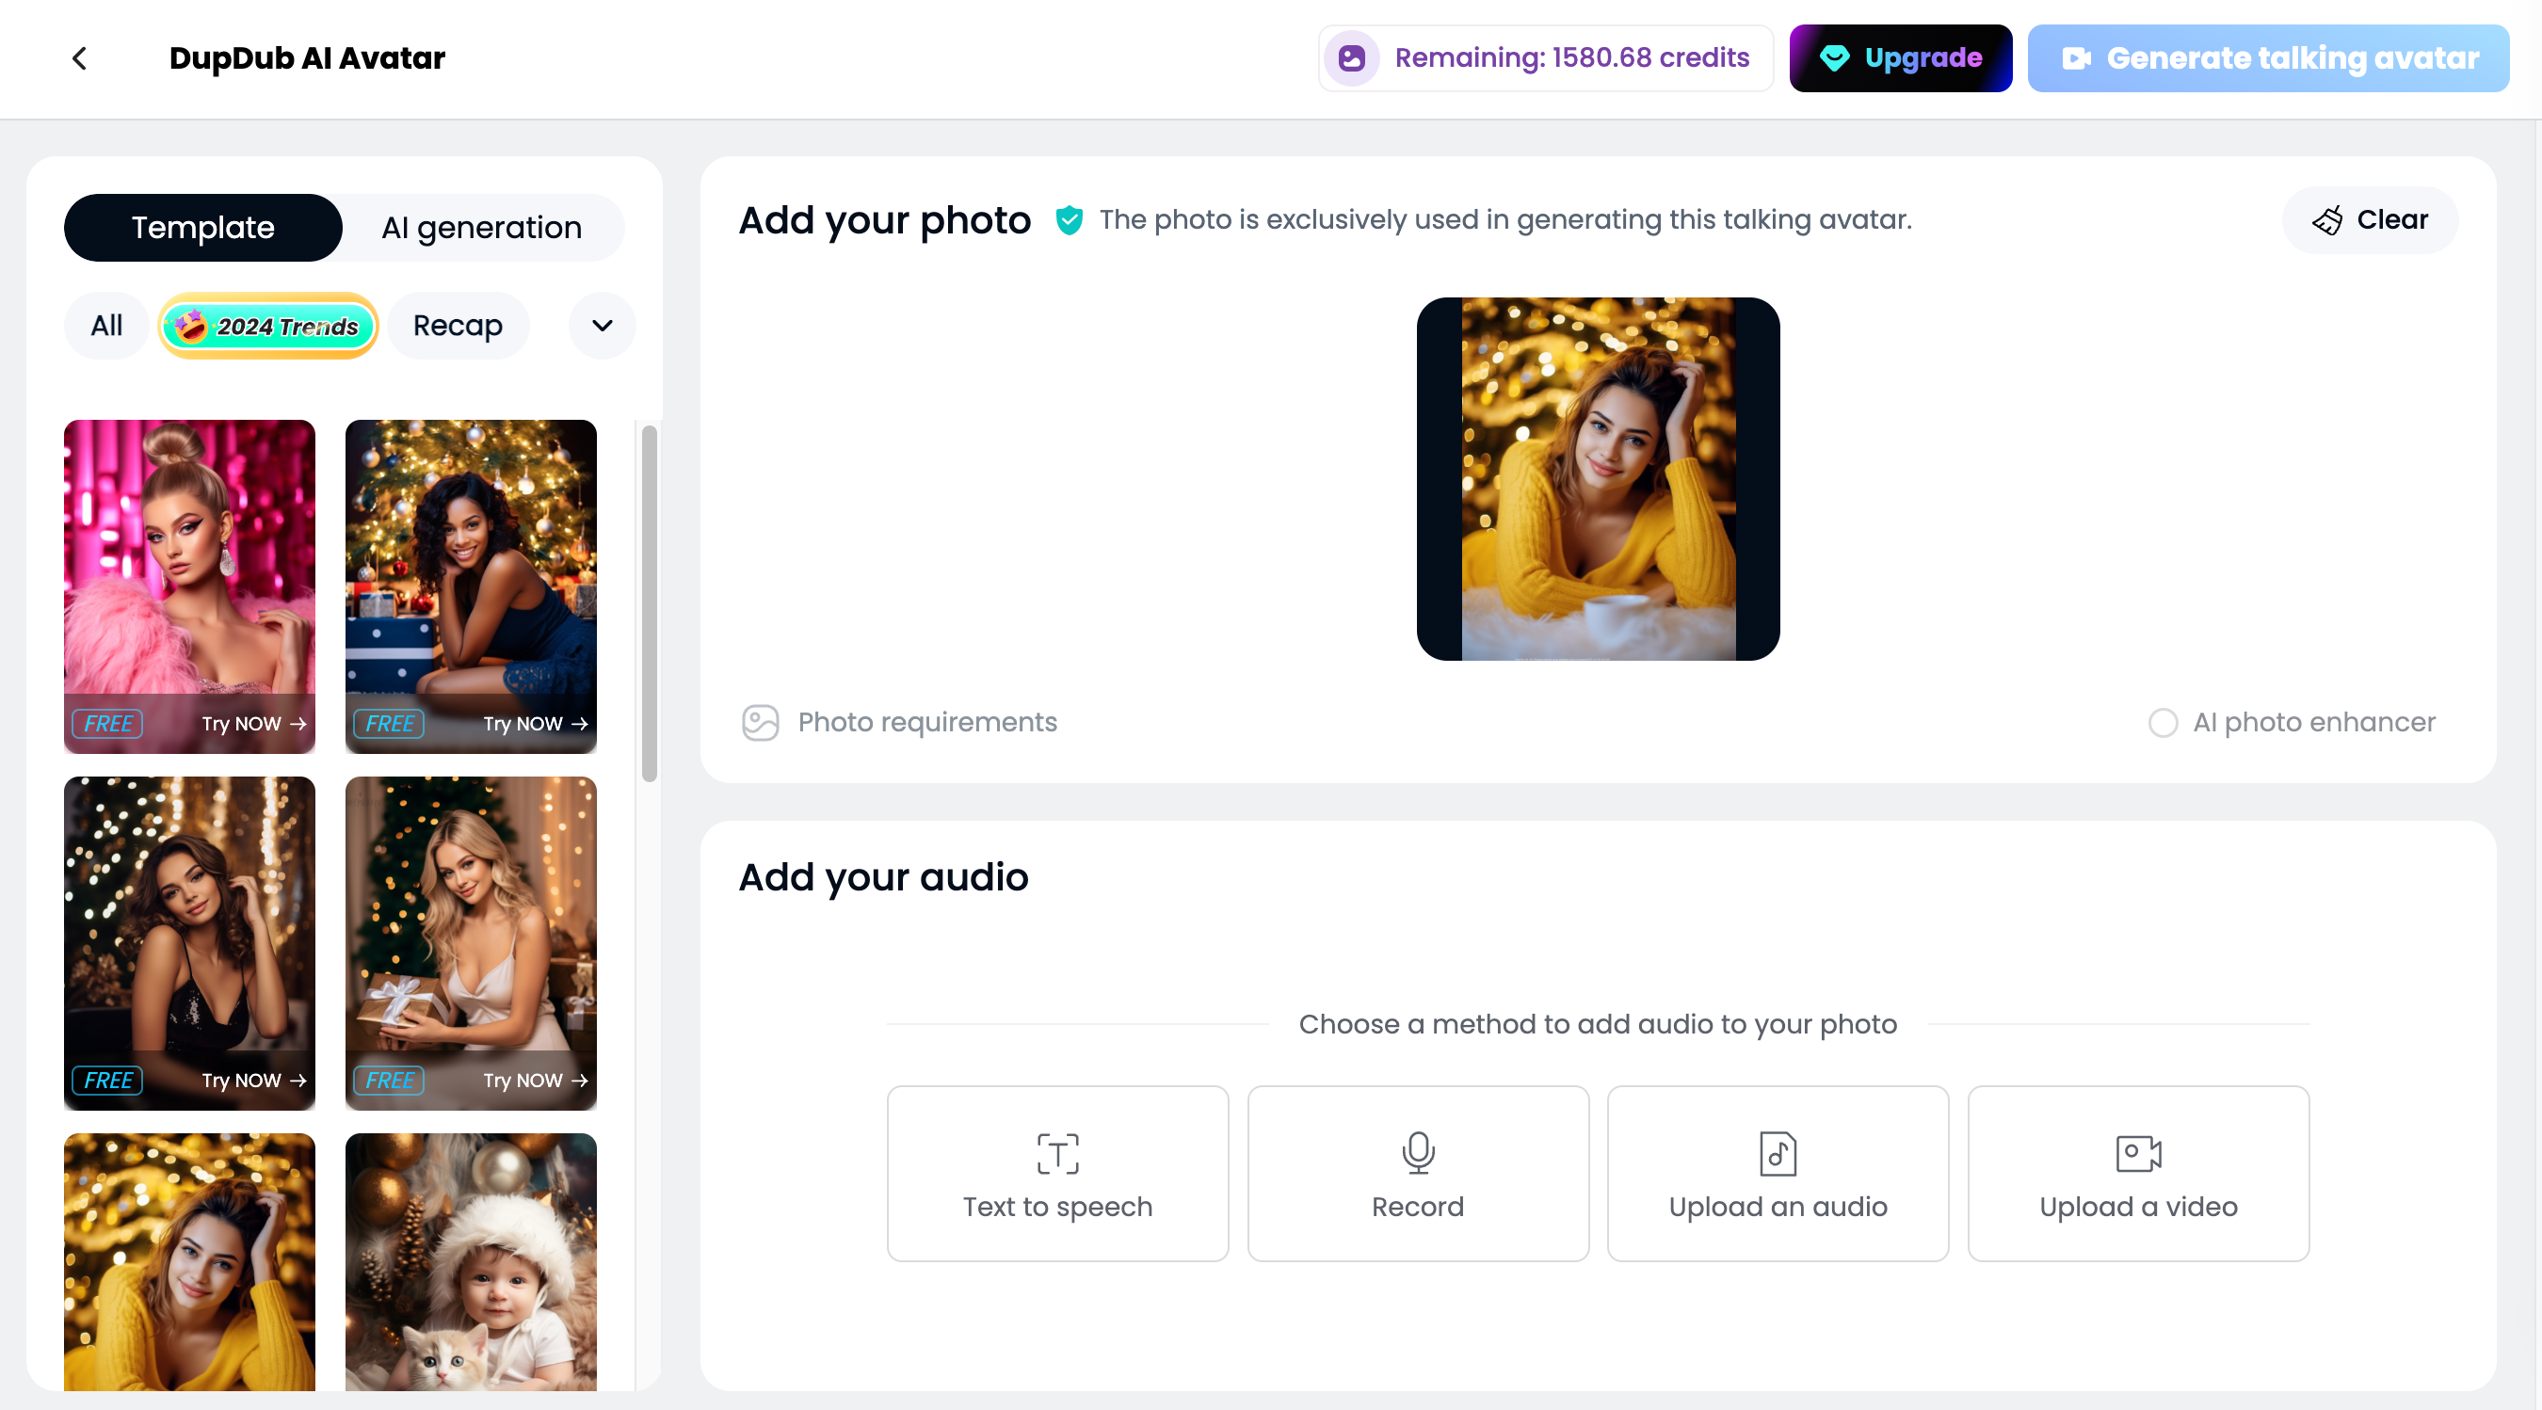The width and height of the screenshot is (2542, 1410).
Task: Select the Recap category filter
Action: pyautogui.click(x=458, y=326)
